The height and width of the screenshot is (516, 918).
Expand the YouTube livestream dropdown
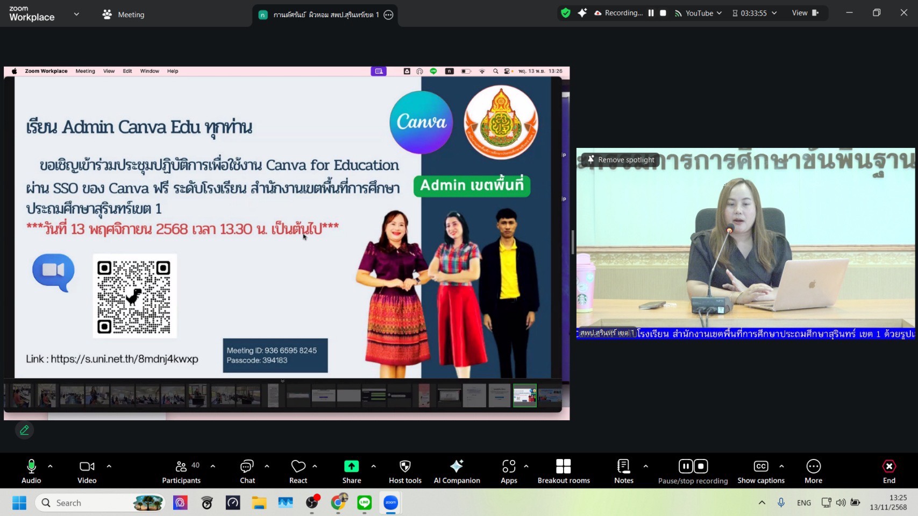point(699,13)
